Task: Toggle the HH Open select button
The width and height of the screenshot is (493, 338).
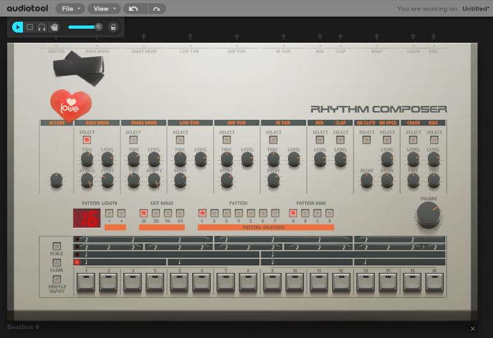Action: click(x=387, y=140)
